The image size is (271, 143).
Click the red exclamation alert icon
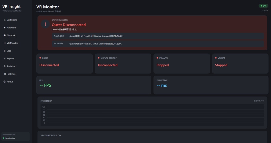[45, 24]
